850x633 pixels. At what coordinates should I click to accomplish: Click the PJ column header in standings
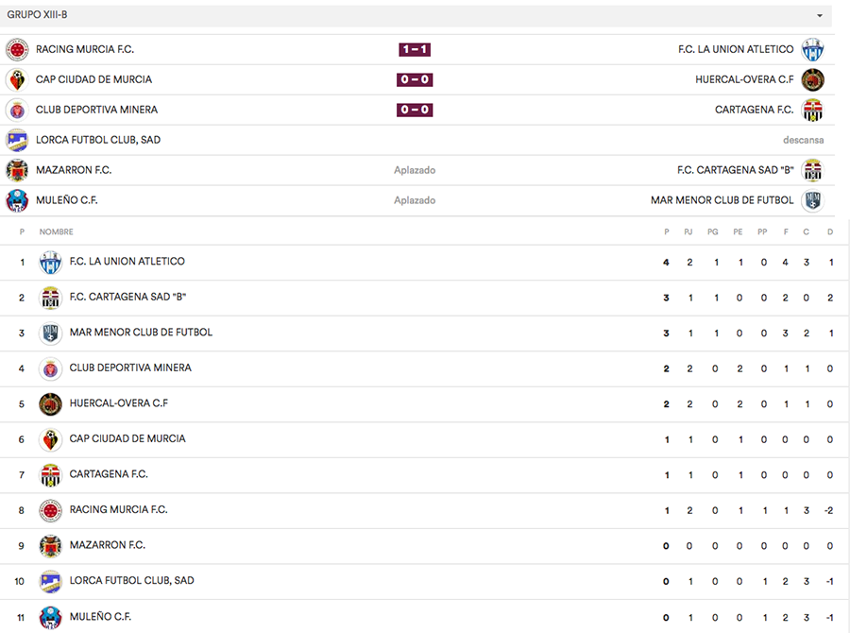[x=689, y=231]
